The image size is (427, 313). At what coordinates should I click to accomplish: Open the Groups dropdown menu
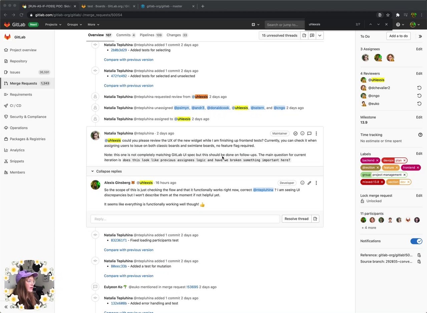(x=74, y=24)
